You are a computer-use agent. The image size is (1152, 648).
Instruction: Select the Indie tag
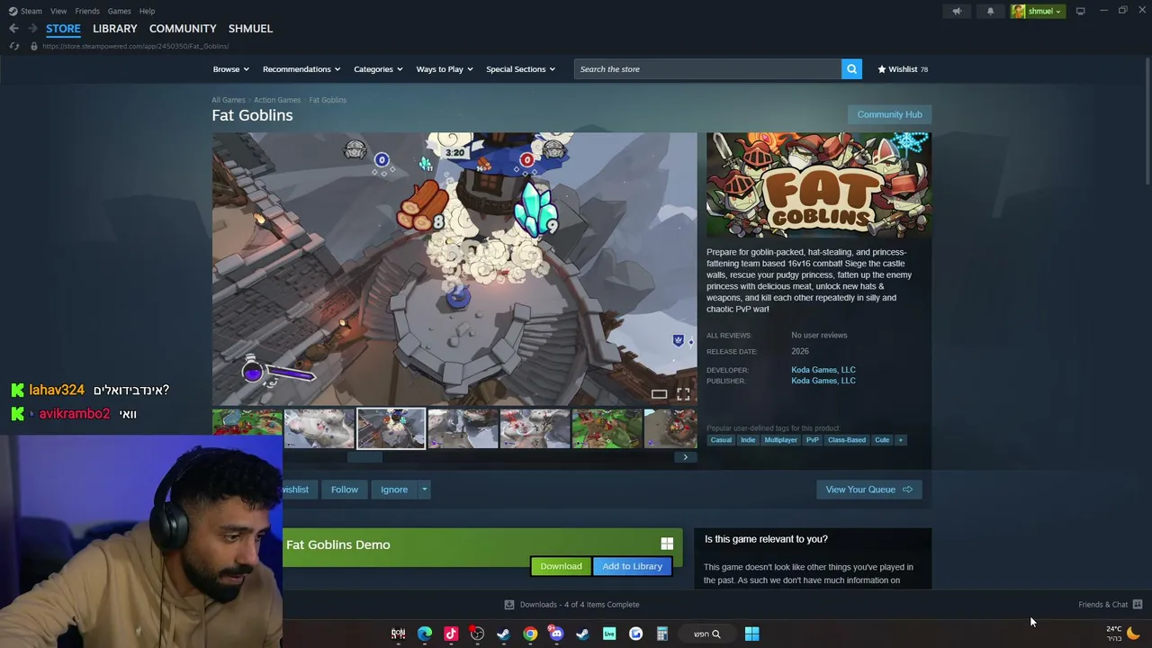(748, 440)
